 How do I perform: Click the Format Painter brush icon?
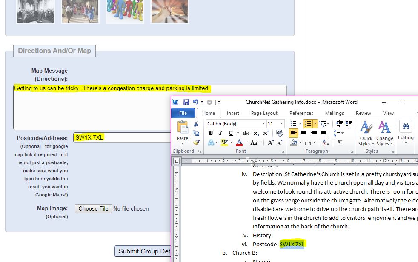tap(196, 142)
